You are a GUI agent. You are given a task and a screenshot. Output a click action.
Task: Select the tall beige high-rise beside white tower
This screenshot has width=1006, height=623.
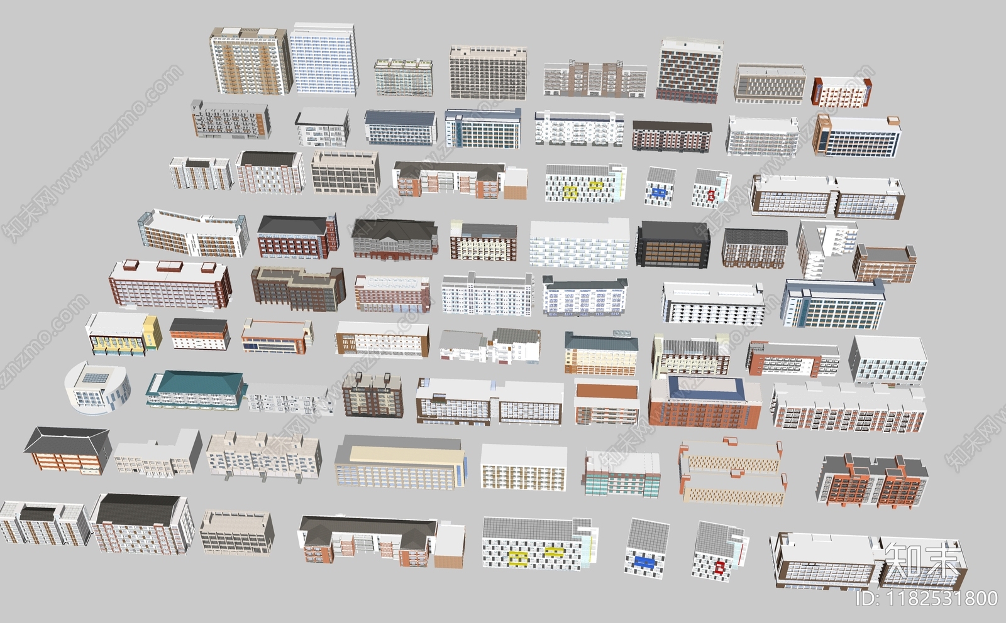pos(249,61)
